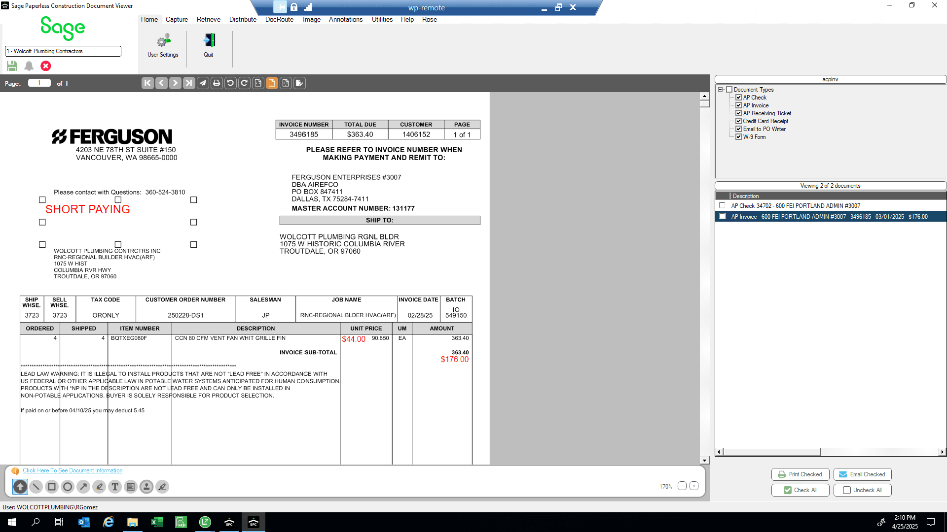Image resolution: width=947 pixels, height=532 pixels.
Task: Click the green save disk icon
Action: (x=12, y=66)
